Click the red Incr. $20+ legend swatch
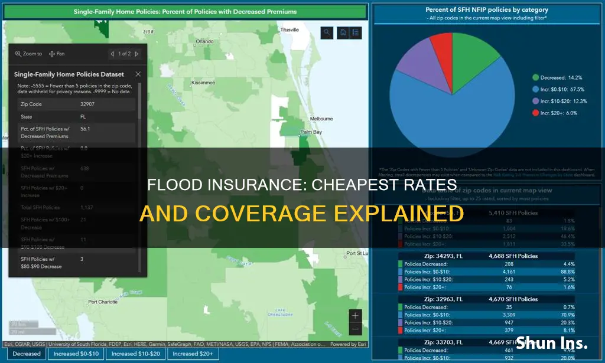This screenshot has height=363, width=605. click(x=535, y=113)
